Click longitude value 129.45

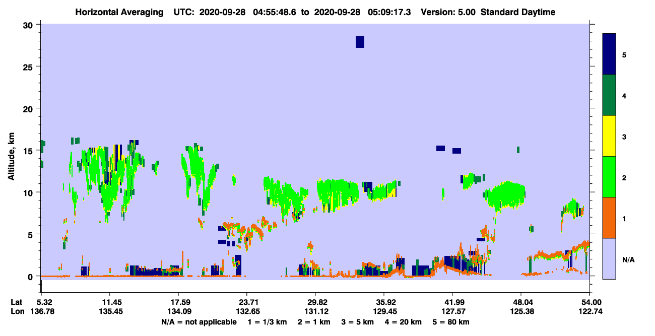click(x=384, y=311)
